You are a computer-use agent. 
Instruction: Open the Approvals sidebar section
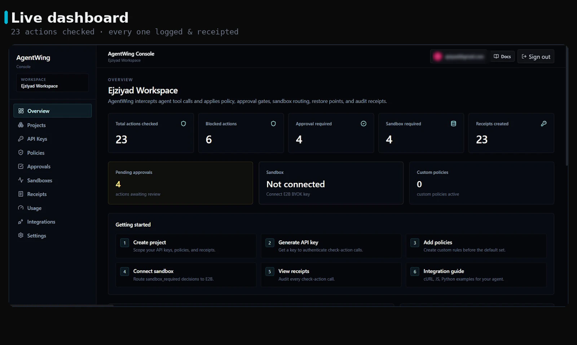[x=52, y=167]
